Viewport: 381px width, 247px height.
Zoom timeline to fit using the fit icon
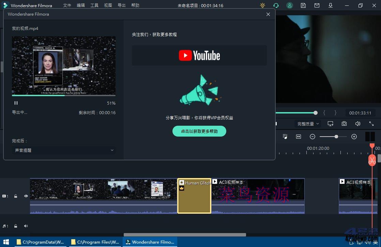298,136
